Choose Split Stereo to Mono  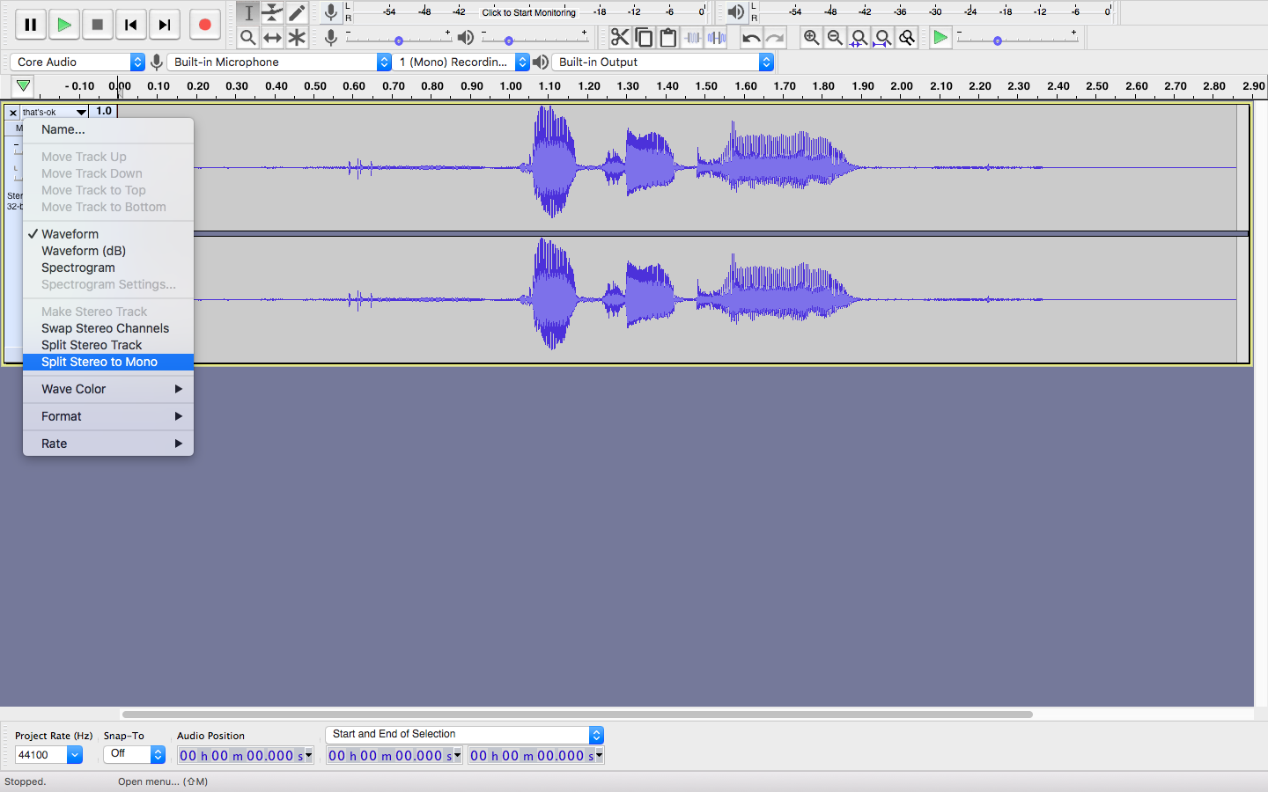point(108,362)
